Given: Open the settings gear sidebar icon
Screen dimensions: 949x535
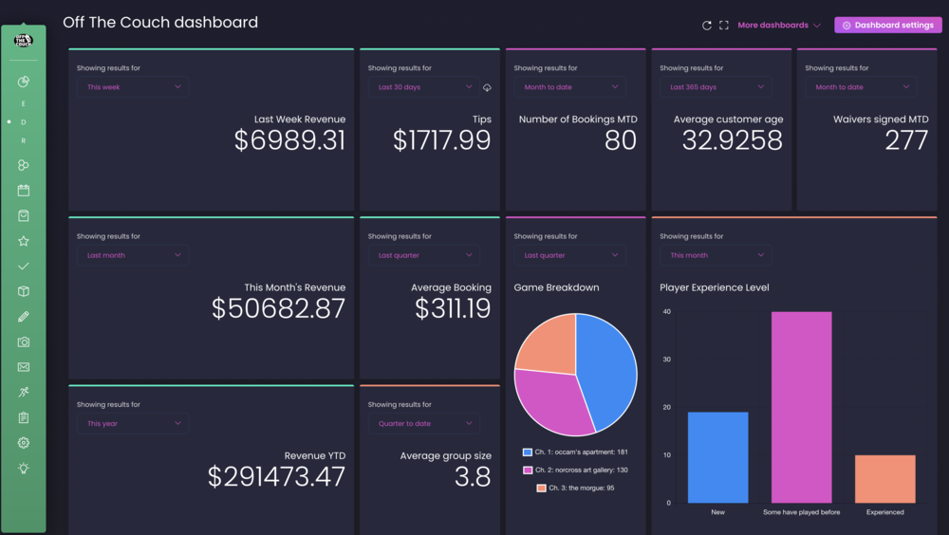Looking at the screenshot, I should [24, 443].
